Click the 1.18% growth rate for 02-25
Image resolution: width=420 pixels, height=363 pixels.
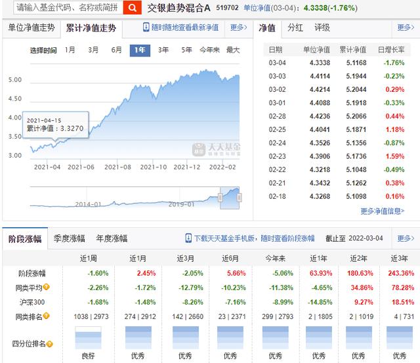click(x=395, y=130)
